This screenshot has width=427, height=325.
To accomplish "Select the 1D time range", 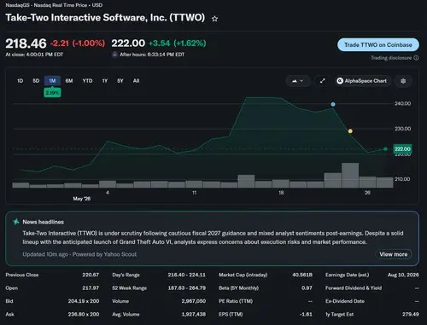I will (x=20, y=81).
